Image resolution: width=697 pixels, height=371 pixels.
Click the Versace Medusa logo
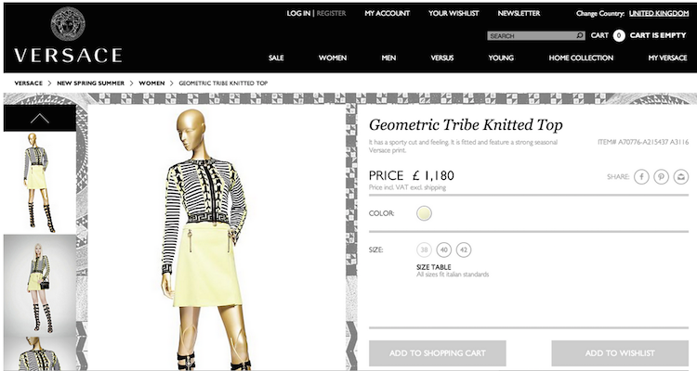click(x=68, y=24)
